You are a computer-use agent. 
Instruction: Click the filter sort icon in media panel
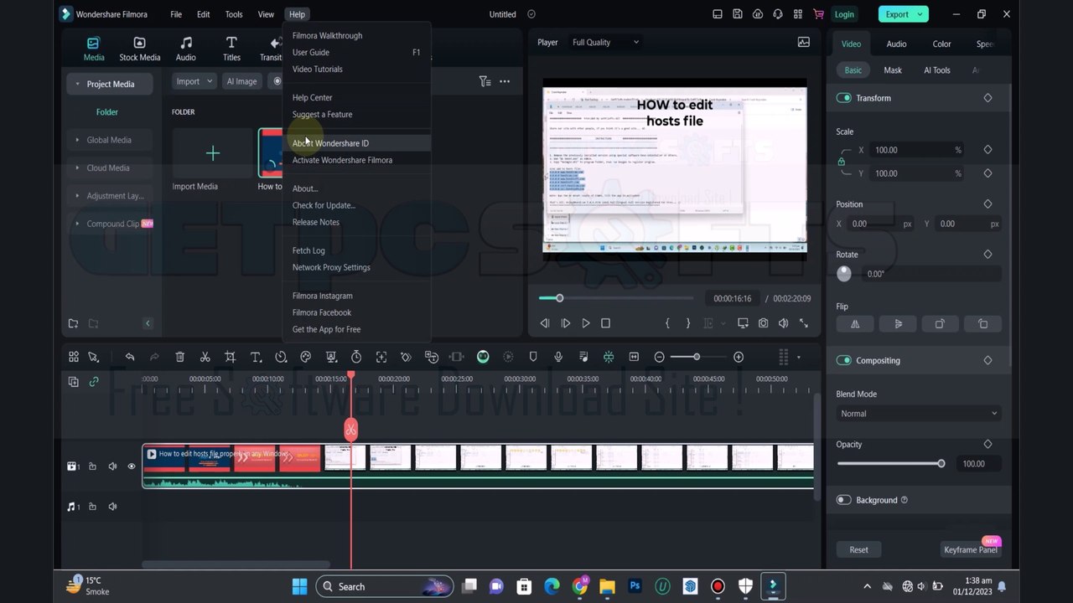coord(485,81)
